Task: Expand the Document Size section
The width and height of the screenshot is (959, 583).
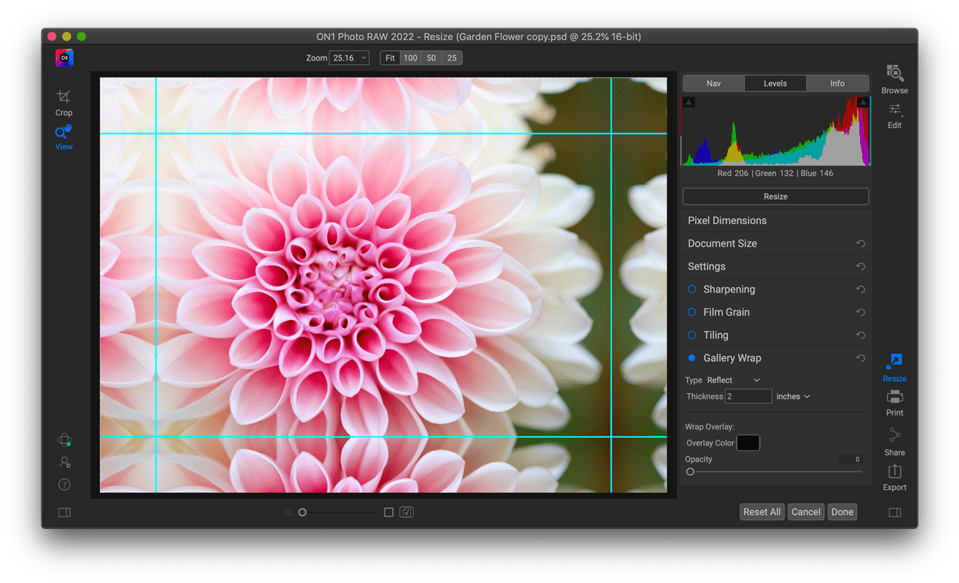Action: point(722,243)
